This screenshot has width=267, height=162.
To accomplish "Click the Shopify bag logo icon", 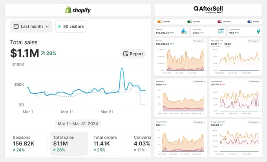I will click(x=68, y=10).
